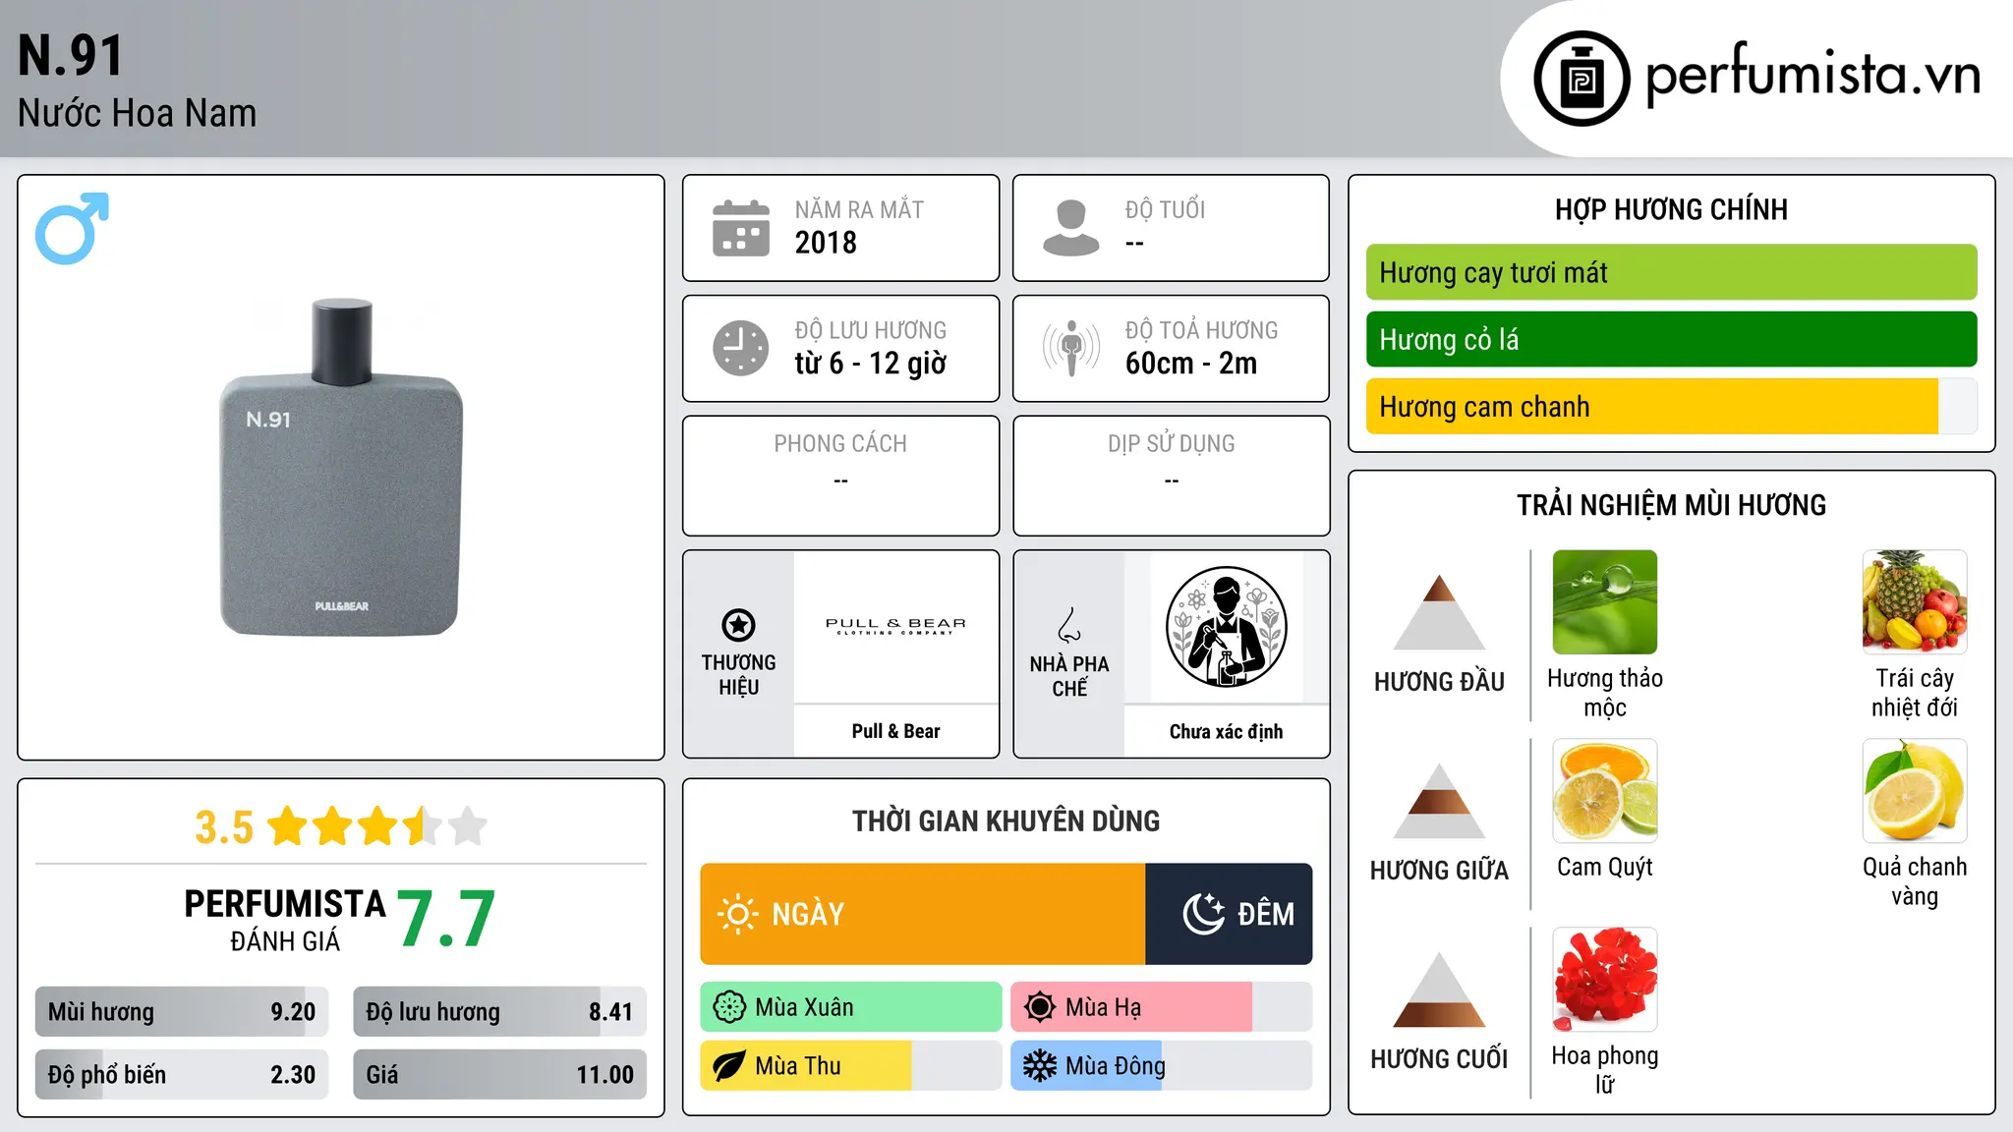Select the Quả chanh vàng note image

(1915, 791)
